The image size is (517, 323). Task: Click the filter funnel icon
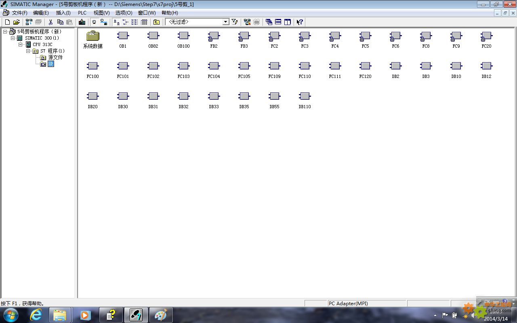pyautogui.click(x=234, y=22)
